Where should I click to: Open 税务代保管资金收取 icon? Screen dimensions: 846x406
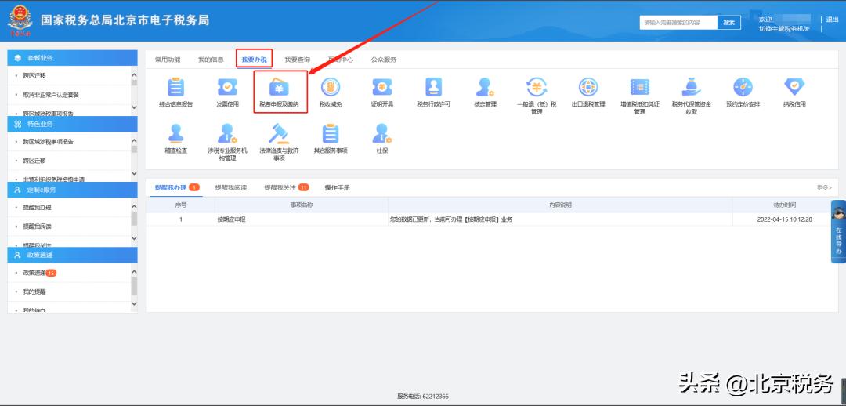691,87
